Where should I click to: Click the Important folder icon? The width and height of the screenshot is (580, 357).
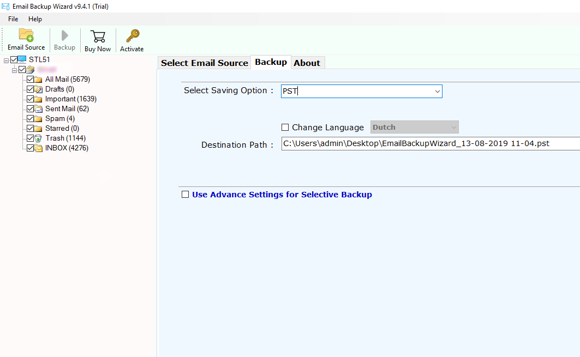[x=38, y=99]
